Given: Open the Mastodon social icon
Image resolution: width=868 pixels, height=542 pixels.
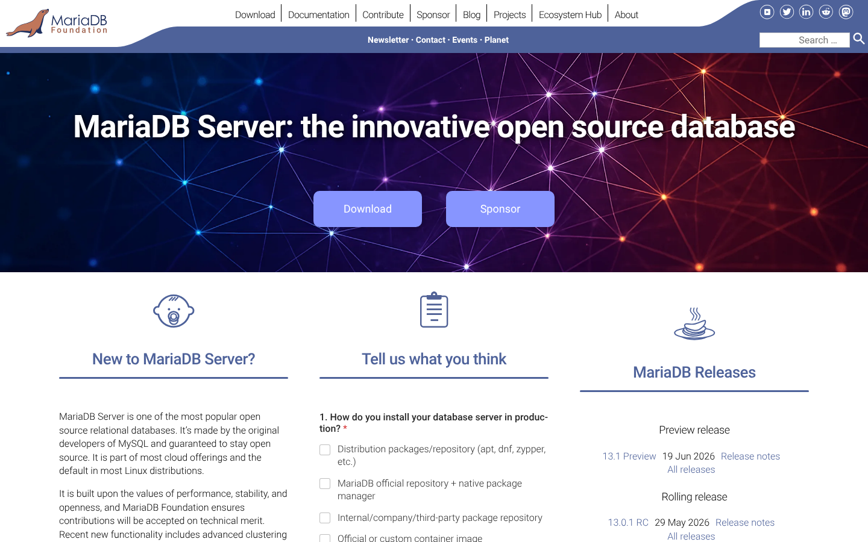Looking at the screenshot, I should point(846,11).
